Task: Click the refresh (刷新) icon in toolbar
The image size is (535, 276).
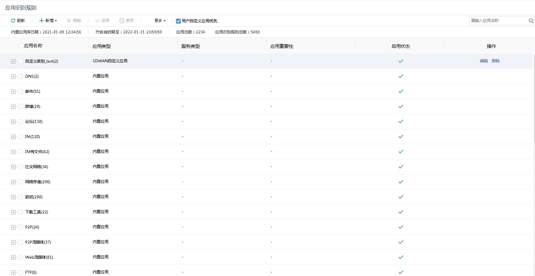Action: coord(13,21)
